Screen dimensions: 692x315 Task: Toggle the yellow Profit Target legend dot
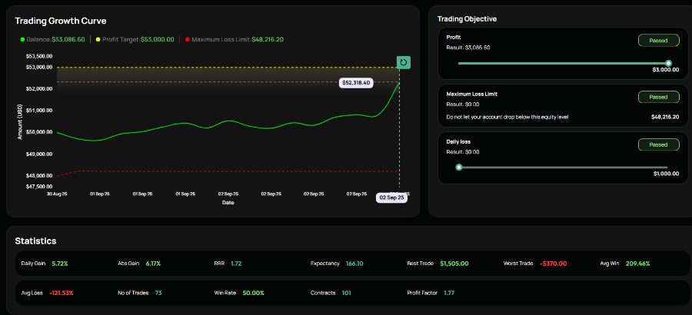click(x=98, y=40)
